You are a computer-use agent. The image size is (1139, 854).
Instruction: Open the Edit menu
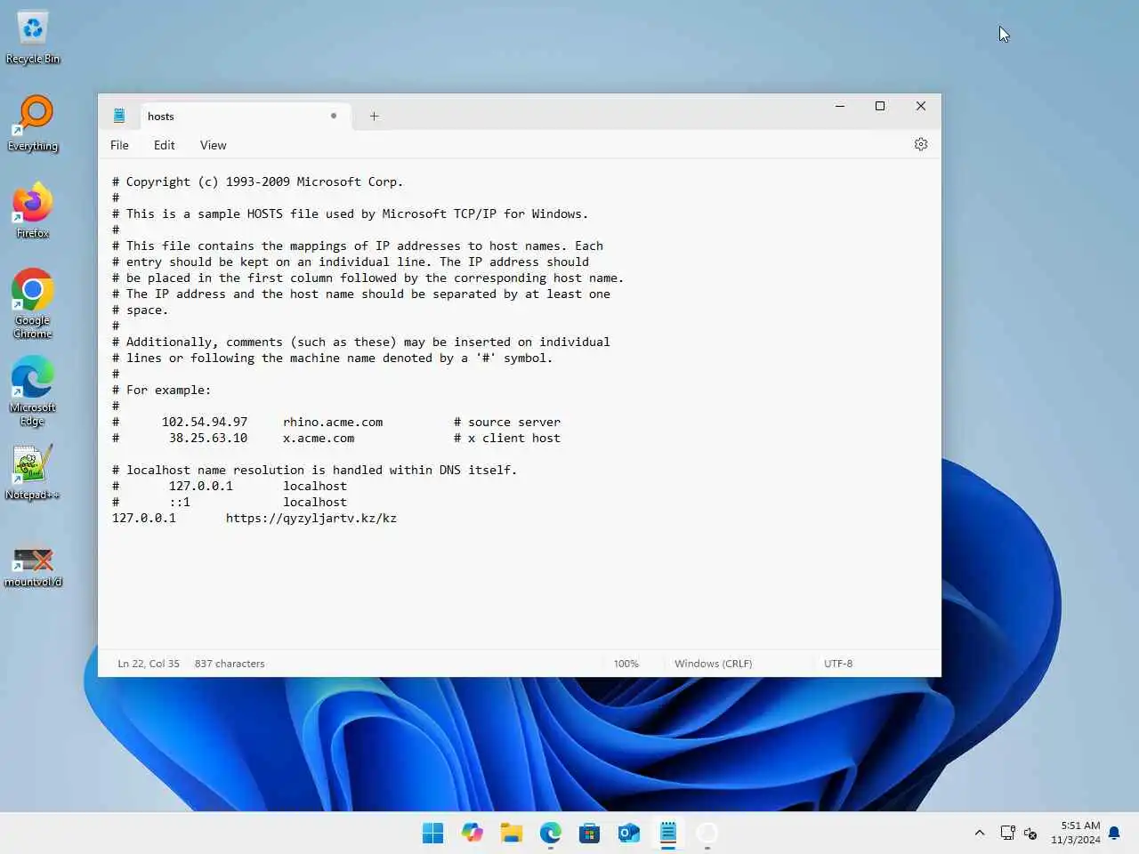pos(164,145)
